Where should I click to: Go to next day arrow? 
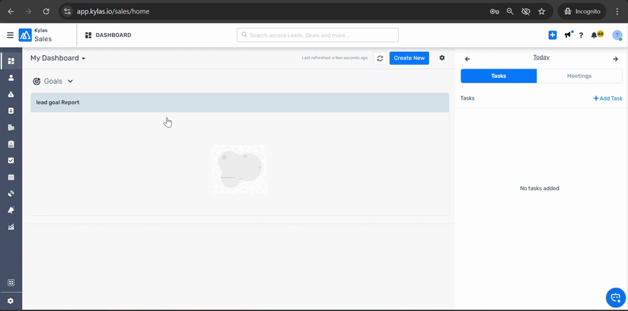click(616, 59)
